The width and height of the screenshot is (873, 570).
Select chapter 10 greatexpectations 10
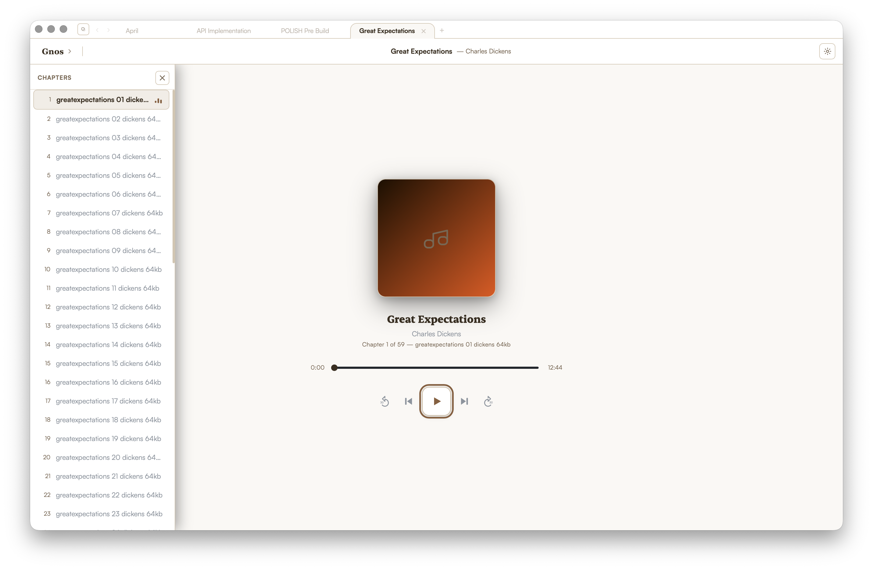coord(101,269)
